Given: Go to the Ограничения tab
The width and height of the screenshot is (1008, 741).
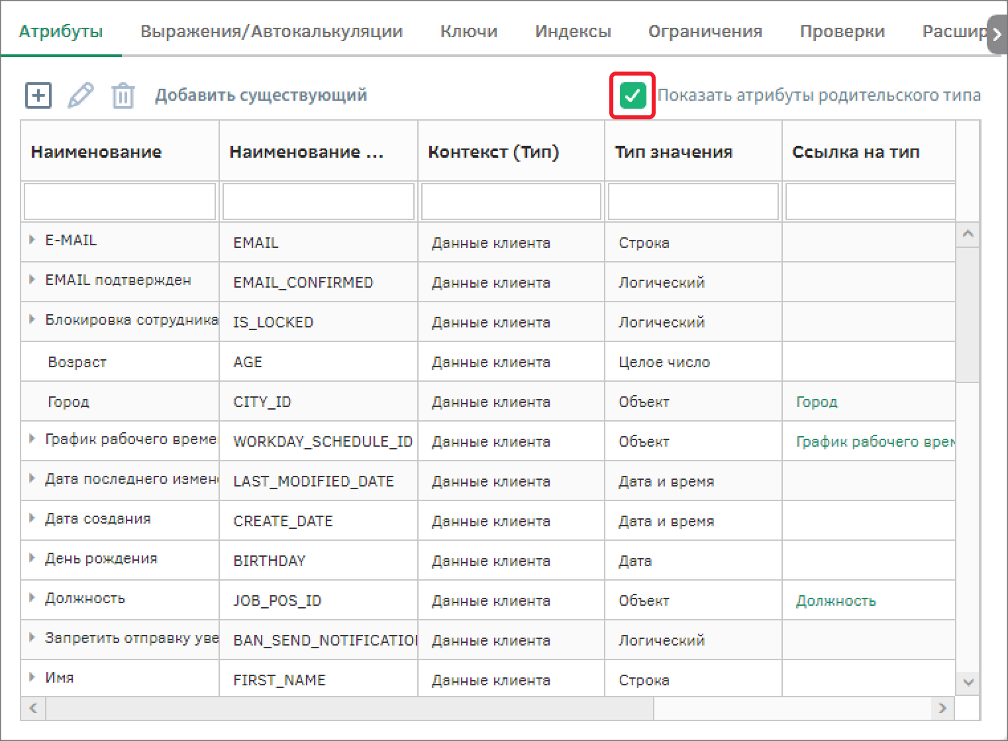Looking at the screenshot, I should point(705,31).
